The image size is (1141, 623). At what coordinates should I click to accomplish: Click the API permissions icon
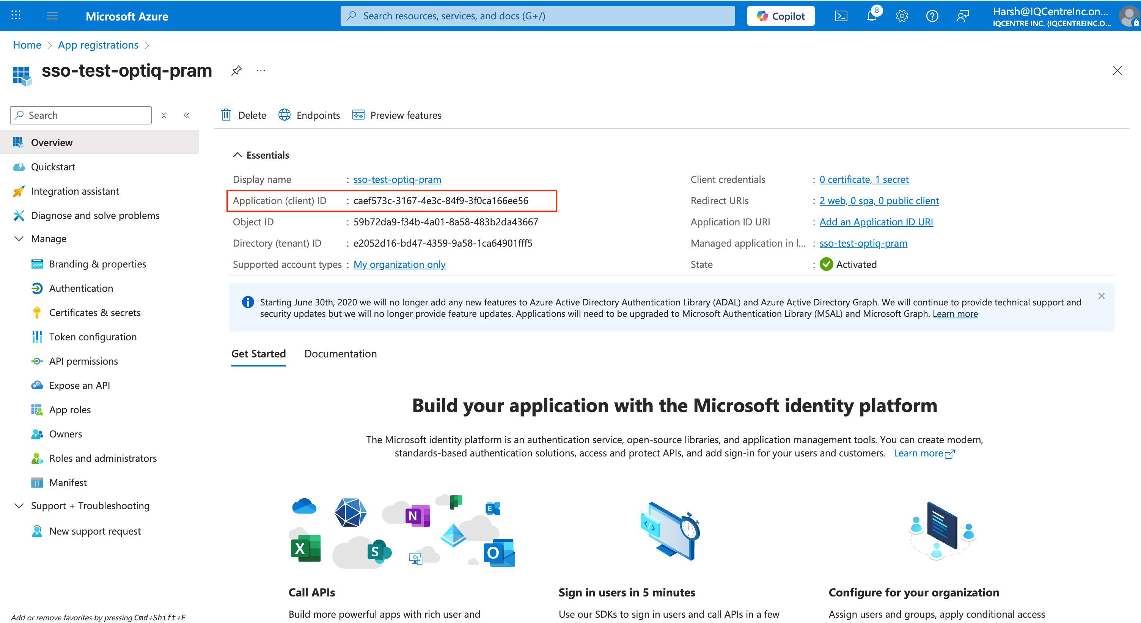(x=37, y=361)
